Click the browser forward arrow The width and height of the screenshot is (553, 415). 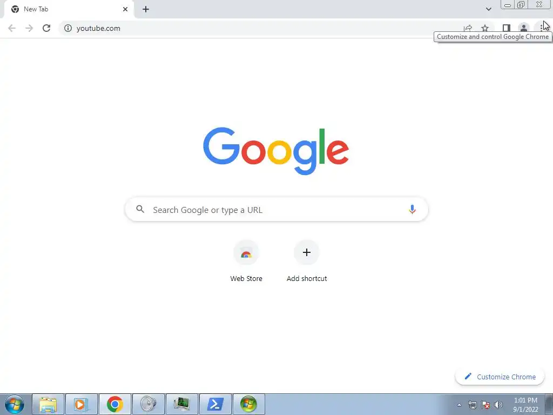[29, 28]
